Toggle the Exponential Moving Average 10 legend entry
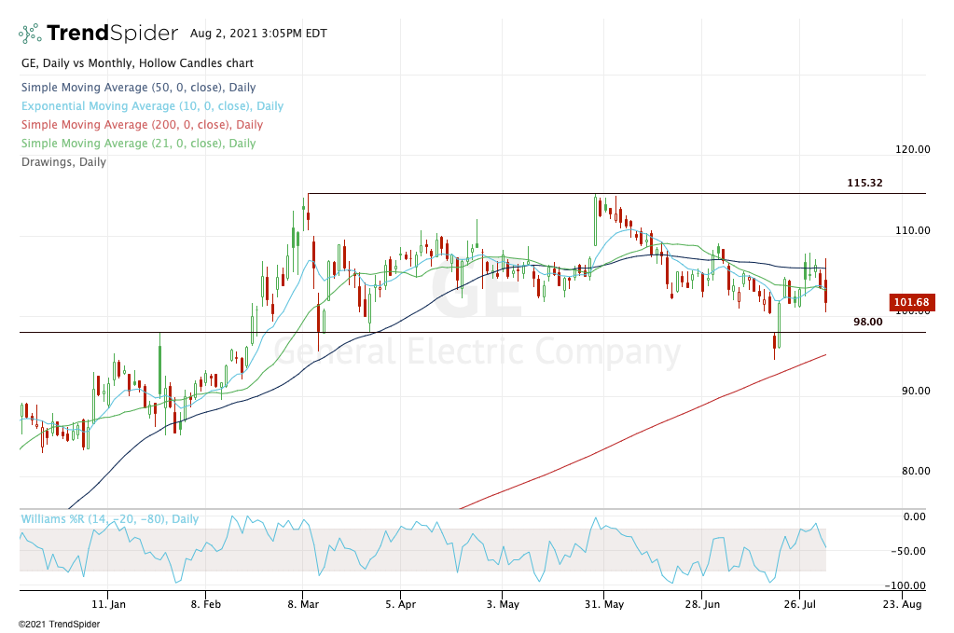954x633 pixels. (151, 106)
